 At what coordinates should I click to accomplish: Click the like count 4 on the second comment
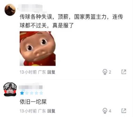pyautogui.click(x=110, y=111)
